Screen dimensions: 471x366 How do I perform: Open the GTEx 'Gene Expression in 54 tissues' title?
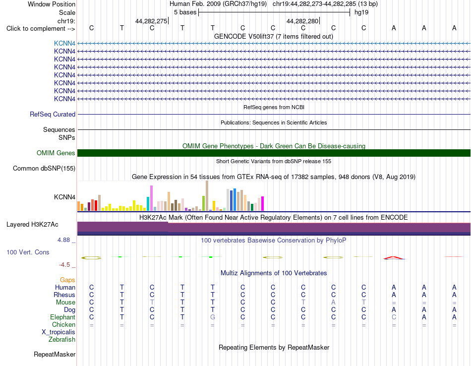click(274, 177)
